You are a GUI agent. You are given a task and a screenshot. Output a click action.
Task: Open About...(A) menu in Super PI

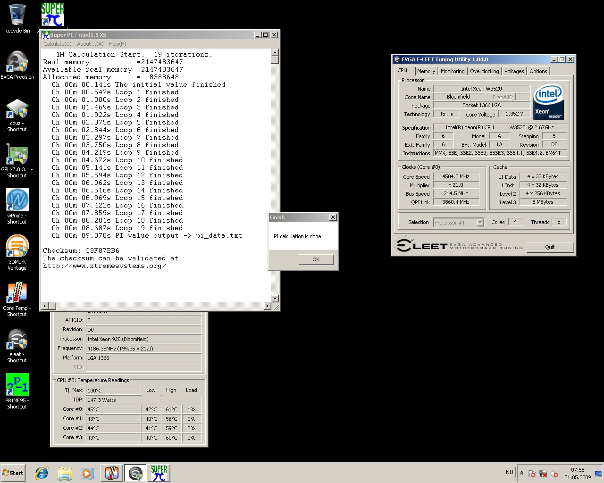(x=90, y=44)
